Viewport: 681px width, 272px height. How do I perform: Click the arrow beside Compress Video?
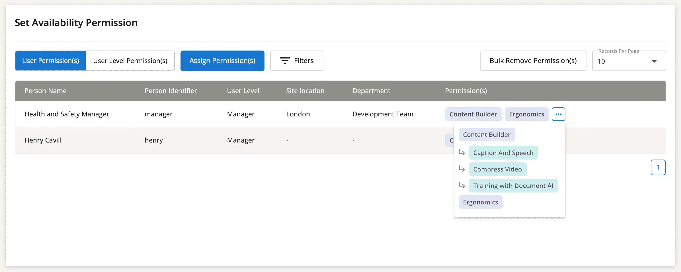(x=462, y=169)
